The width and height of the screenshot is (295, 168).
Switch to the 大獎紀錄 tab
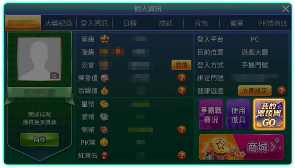pos(59,23)
